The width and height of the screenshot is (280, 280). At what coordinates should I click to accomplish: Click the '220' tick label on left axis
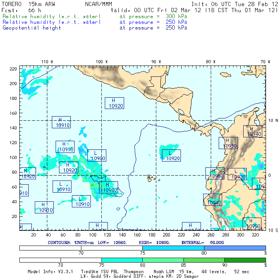coord(13,69)
